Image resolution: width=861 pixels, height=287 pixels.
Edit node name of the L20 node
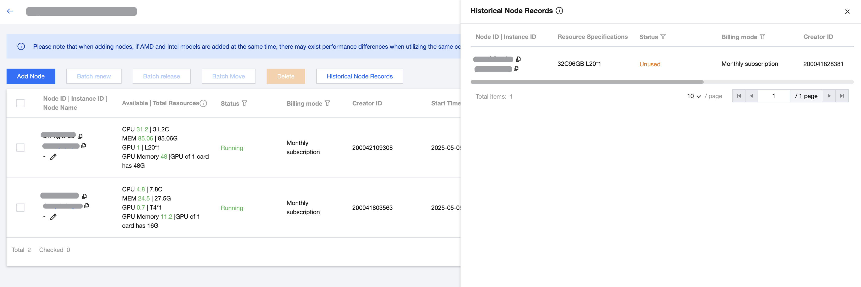pyautogui.click(x=53, y=157)
